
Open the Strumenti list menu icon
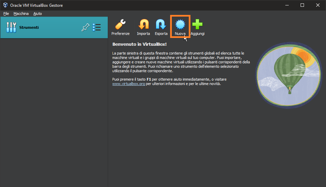tap(97, 27)
